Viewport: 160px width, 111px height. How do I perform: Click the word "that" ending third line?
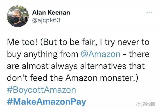click(x=137, y=66)
